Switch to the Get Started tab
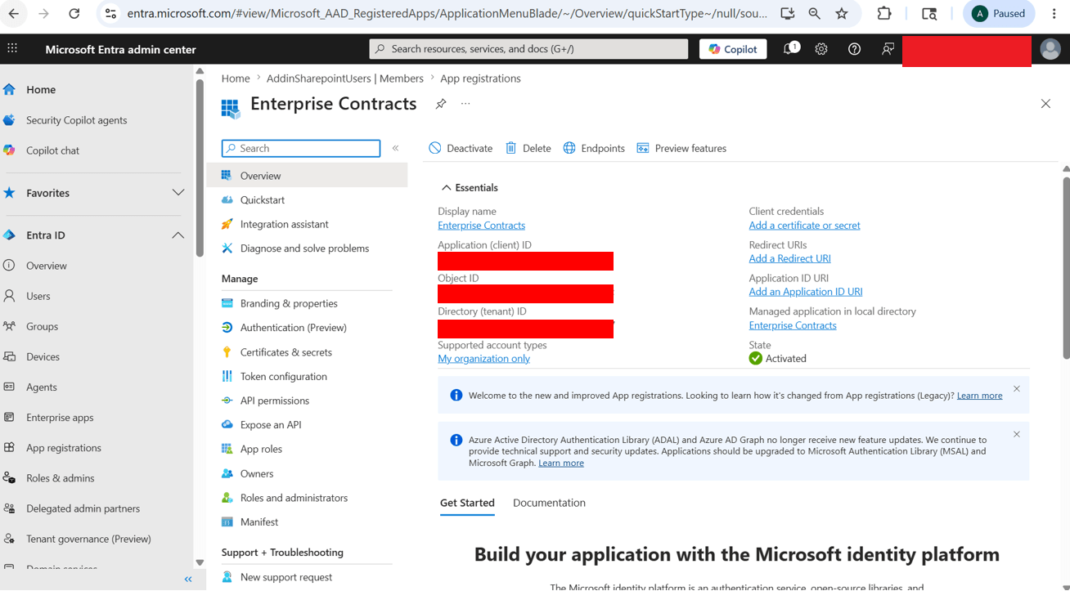This screenshot has height=591, width=1070. (x=467, y=503)
